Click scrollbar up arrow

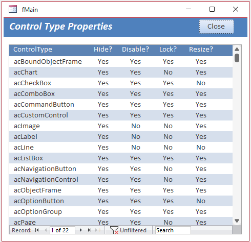(x=237, y=50)
